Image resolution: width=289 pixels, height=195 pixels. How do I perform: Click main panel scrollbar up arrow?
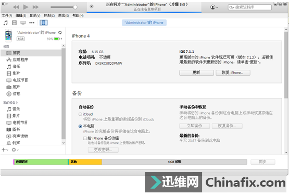tap(286, 29)
